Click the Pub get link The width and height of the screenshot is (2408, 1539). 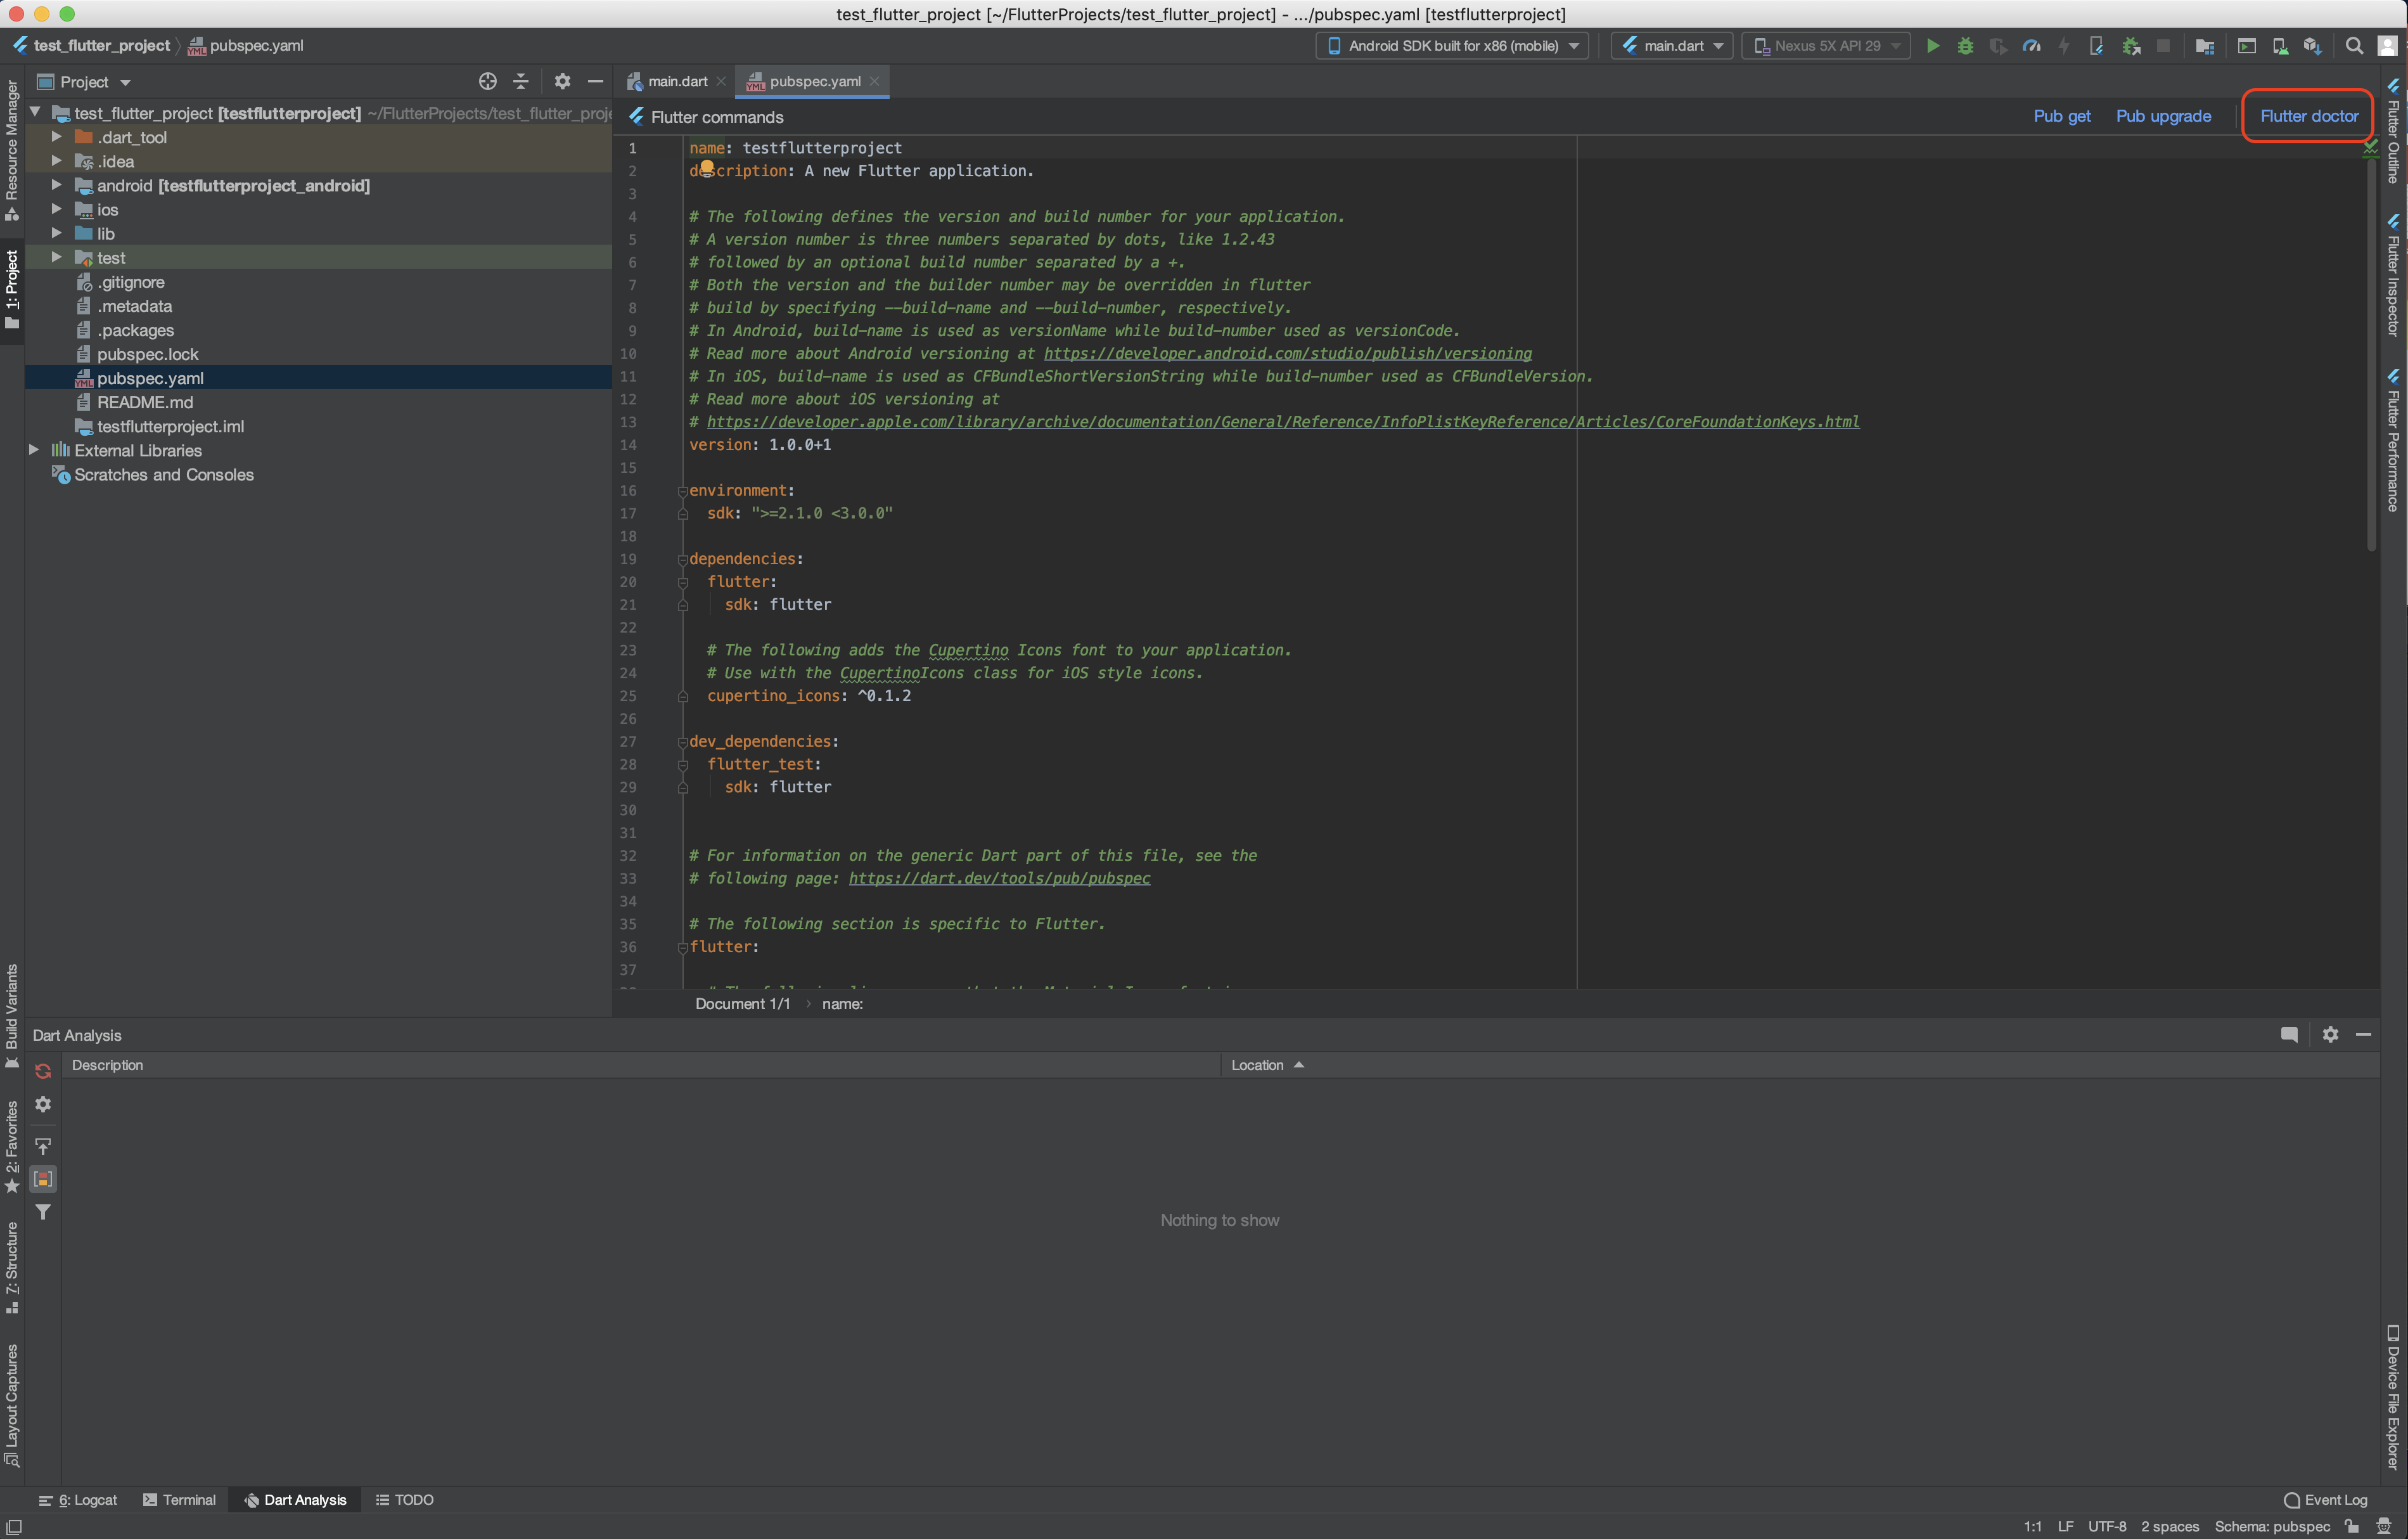[2061, 116]
